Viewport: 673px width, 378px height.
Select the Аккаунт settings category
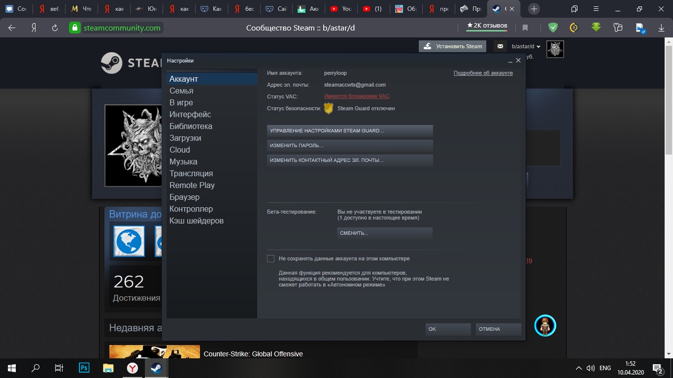pyautogui.click(x=212, y=79)
